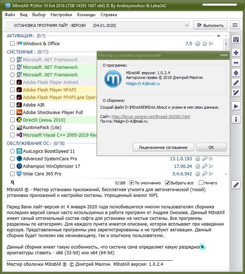Screen dimensions: 245x274
Task: Click the minus remove-item sidebar icon
Action: point(236,63)
